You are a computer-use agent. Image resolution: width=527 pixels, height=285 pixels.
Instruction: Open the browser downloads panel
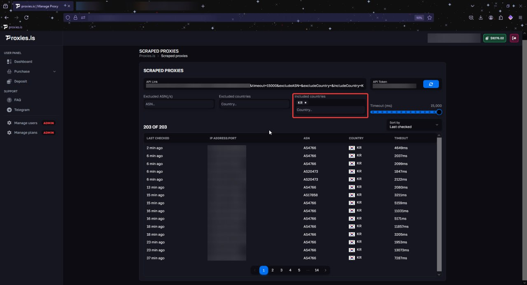point(481,18)
